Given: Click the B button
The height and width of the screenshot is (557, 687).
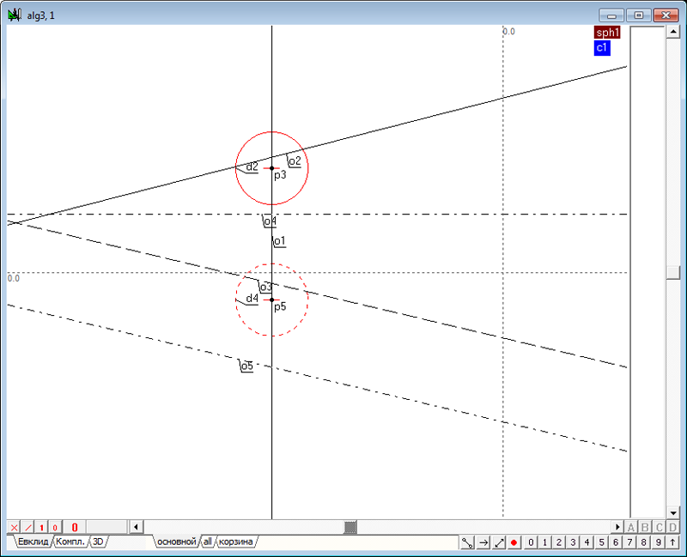Looking at the screenshot, I should pyautogui.click(x=645, y=527).
